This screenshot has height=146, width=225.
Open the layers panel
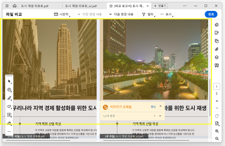[x=217, y=57]
